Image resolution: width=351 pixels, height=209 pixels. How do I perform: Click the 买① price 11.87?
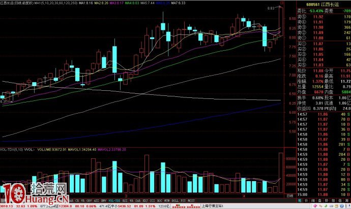318,44
